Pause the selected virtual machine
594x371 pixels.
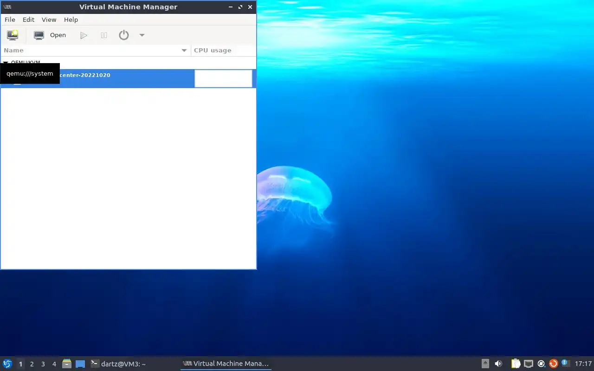click(104, 35)
